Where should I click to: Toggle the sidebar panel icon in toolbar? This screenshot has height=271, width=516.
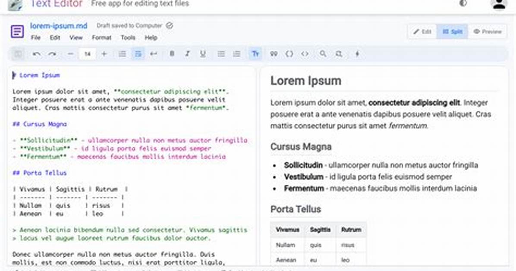click(18, 54)
